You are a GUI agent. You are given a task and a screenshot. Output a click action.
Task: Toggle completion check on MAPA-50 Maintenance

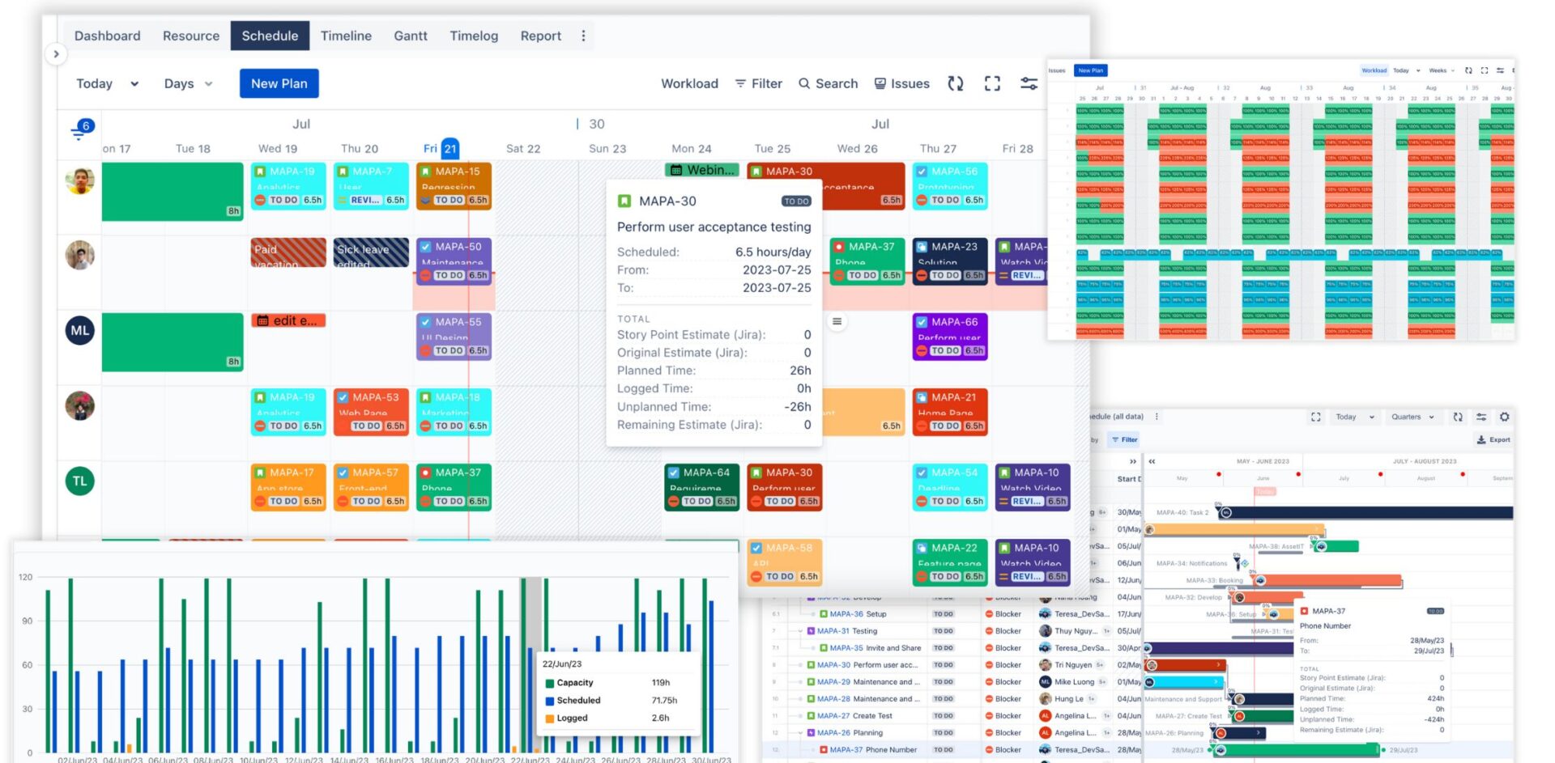coord(424,246)
